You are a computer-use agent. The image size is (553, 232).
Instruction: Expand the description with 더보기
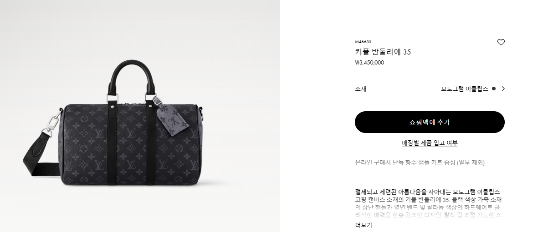coord(364,225)
